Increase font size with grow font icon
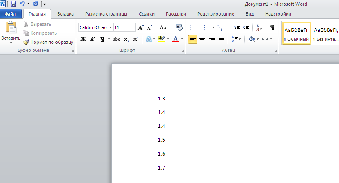This screenshot has height=183, width=339. [x=141, y=28]
